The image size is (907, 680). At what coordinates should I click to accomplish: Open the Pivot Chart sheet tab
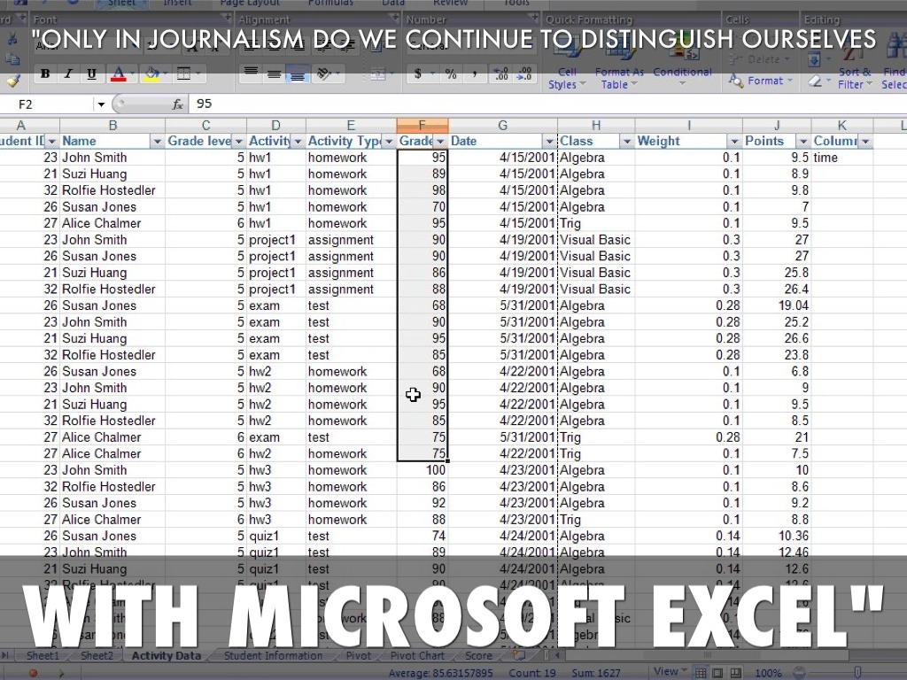tap(418, 656)
